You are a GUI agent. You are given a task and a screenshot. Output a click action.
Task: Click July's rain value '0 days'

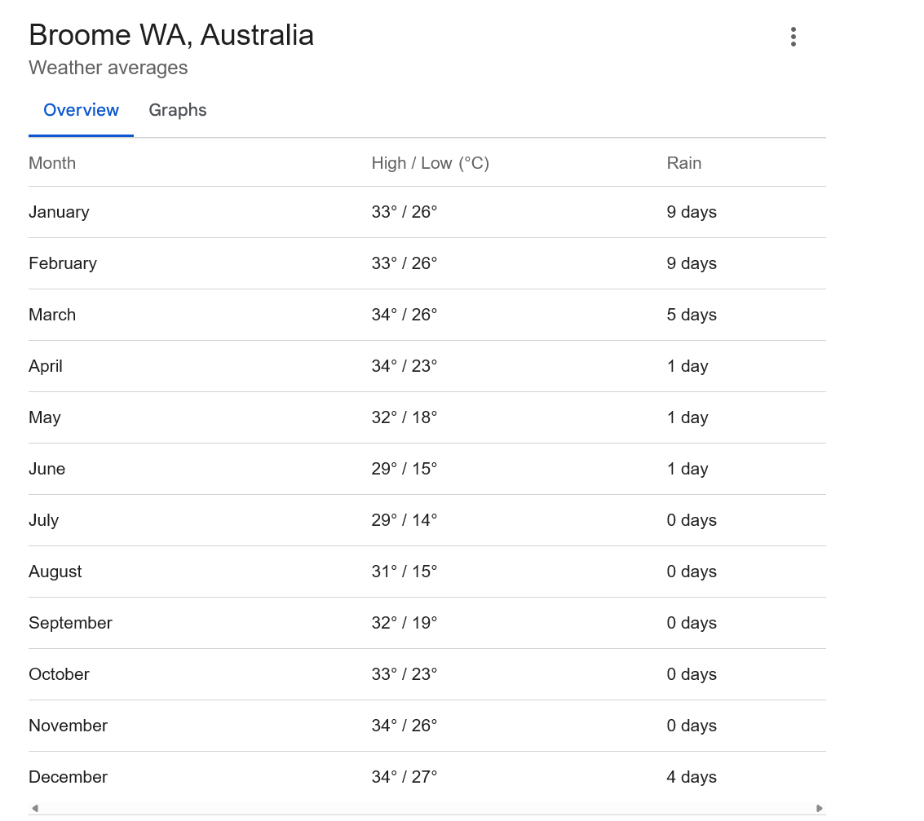[x=692, y=520]
